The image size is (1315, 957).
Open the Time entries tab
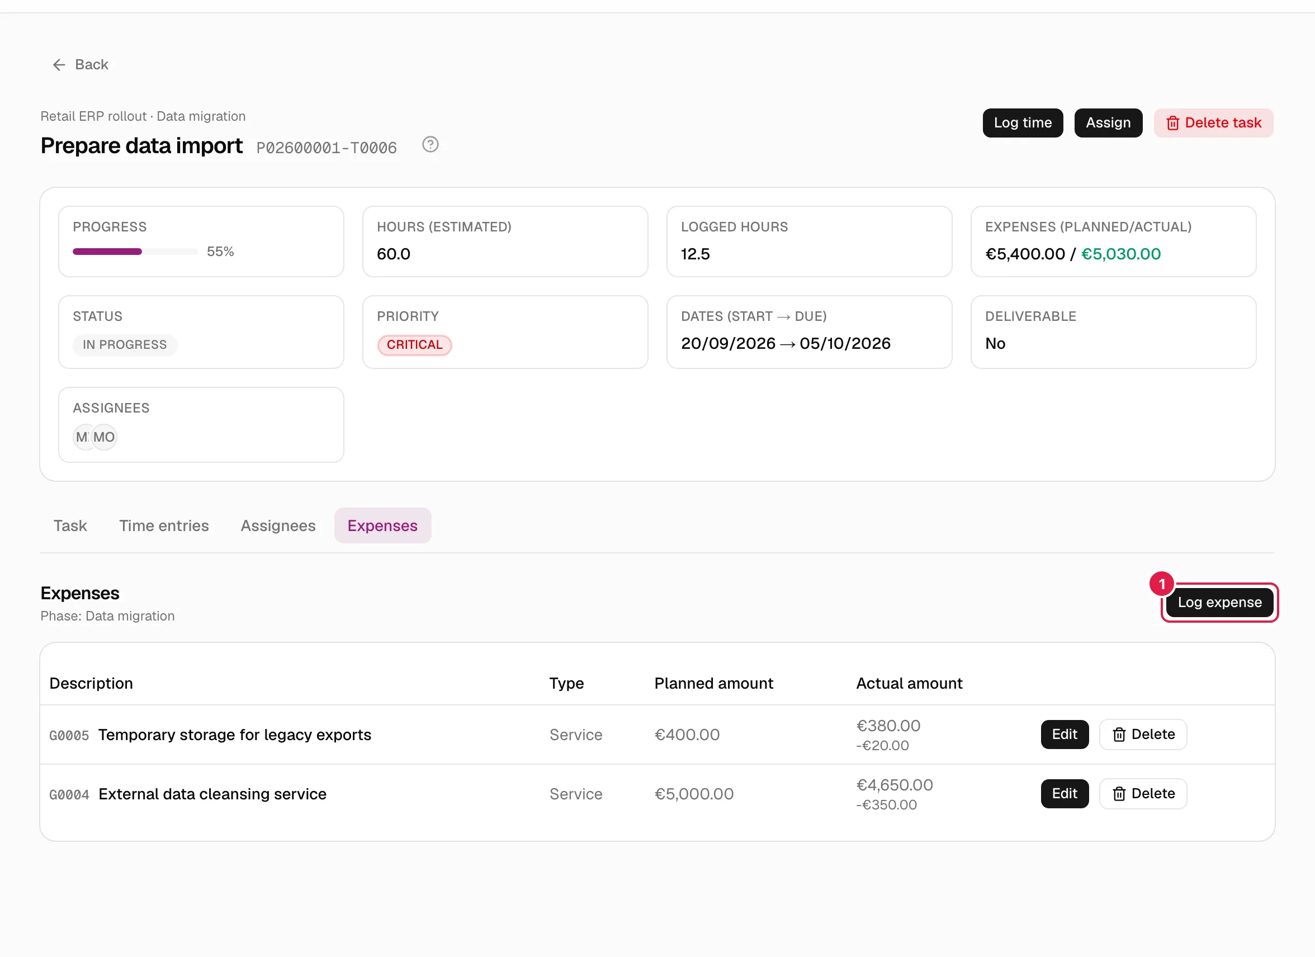tap(164, 526)
